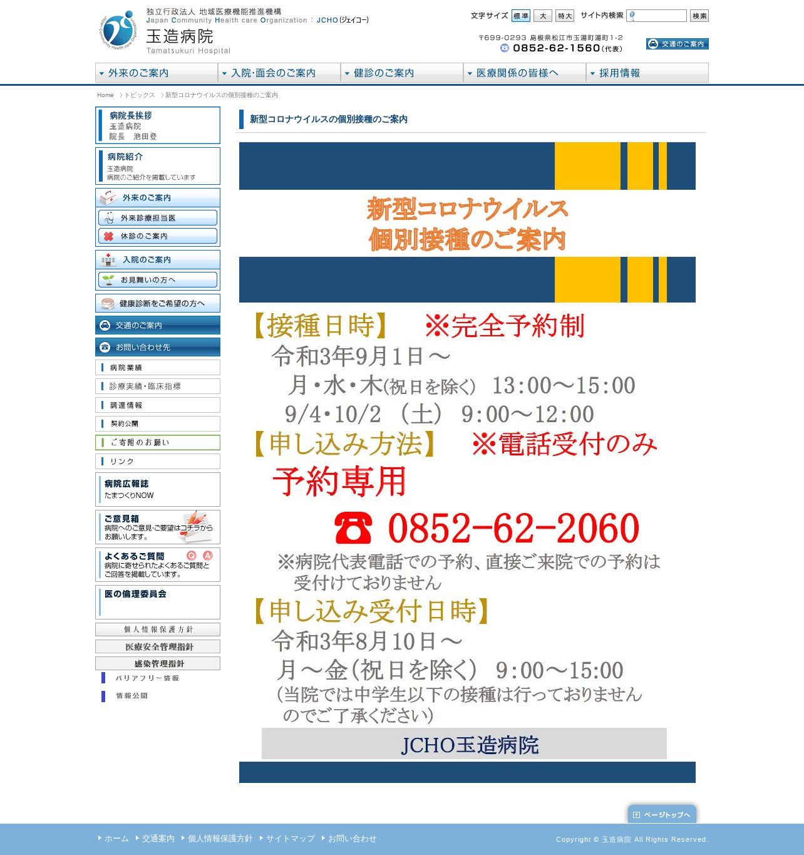Image resolution: width=804 pixels, height=855 pixels.
Task: Open ご意見箱 banner
Action: pos(158,527)
